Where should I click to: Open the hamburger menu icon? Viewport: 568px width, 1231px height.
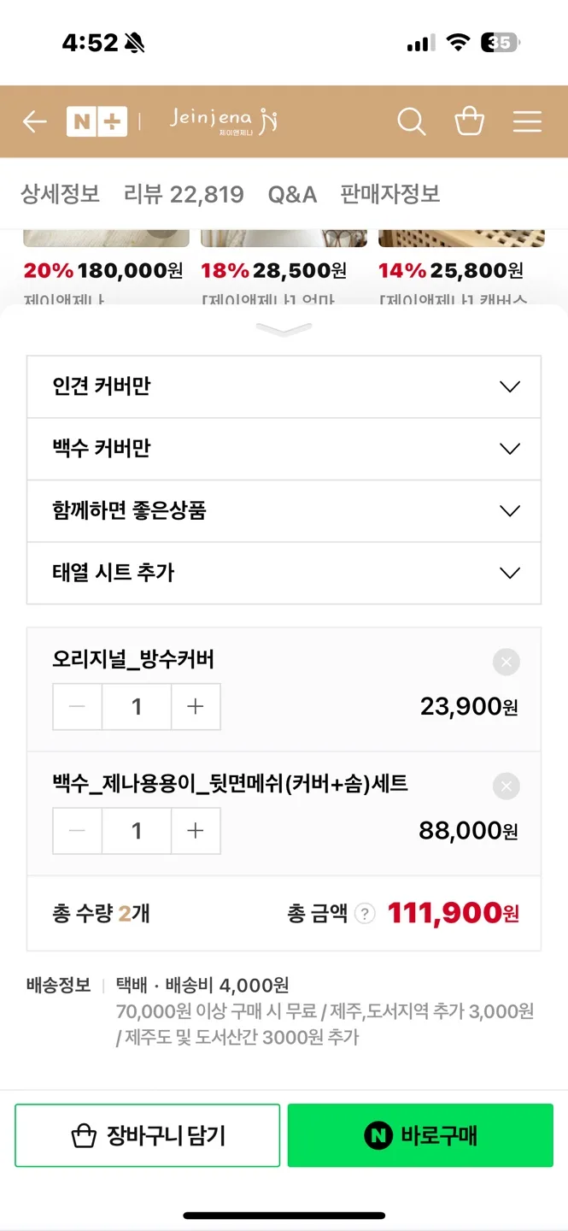(527, 121)
